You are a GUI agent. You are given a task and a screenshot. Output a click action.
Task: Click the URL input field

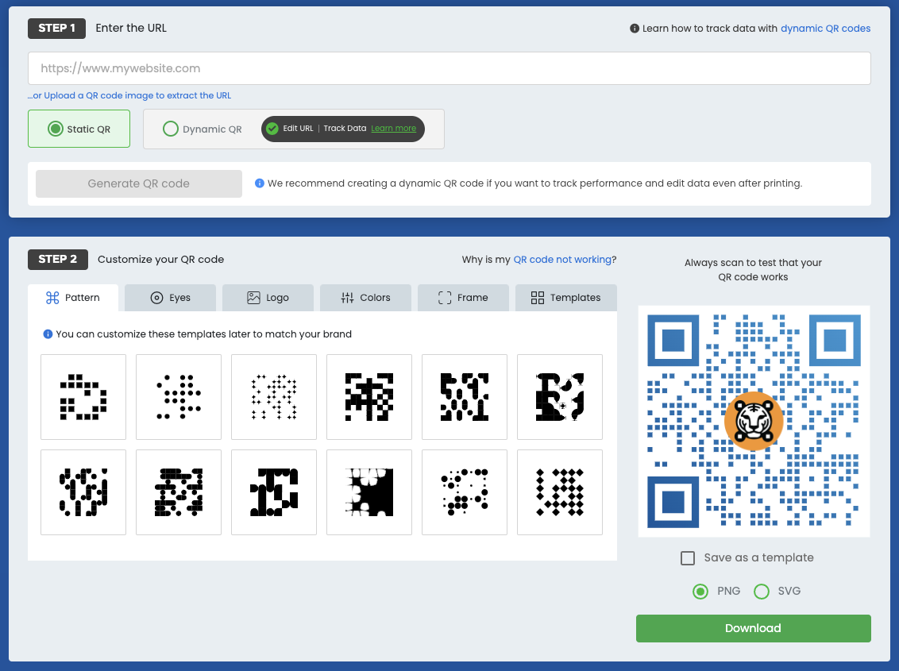pyautogui.click(x=449, y=68)
